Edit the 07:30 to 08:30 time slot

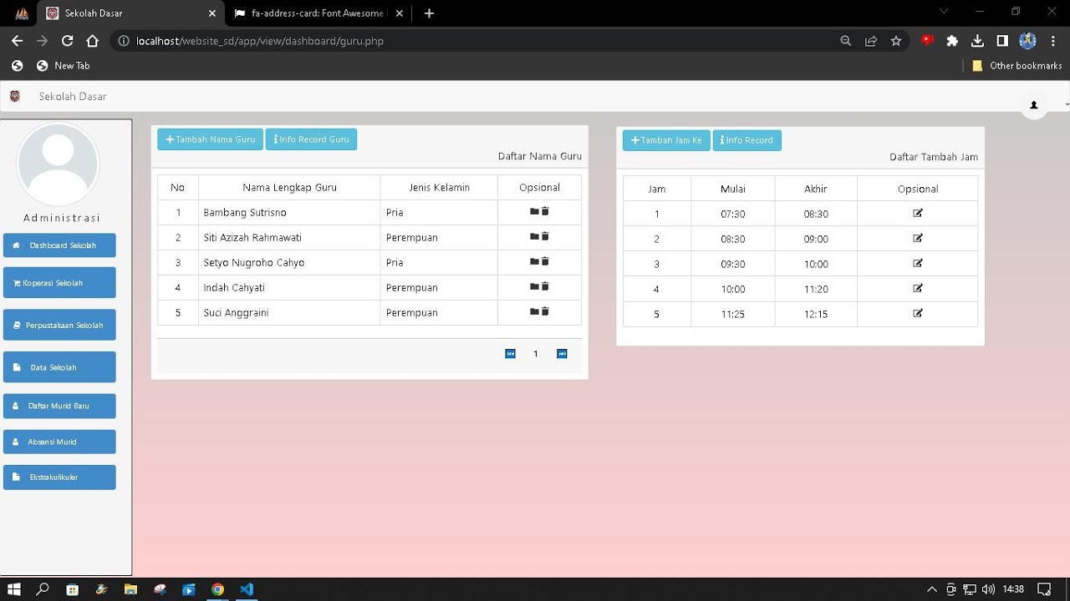(918, 214)
